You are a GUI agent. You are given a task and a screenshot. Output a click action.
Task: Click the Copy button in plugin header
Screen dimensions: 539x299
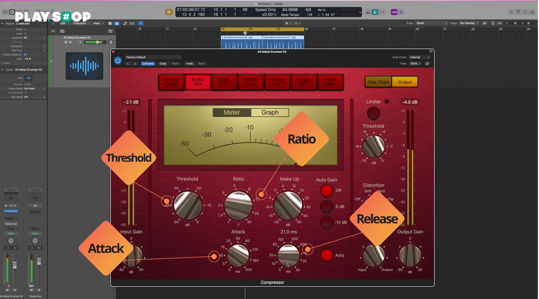tap(163, 64)
